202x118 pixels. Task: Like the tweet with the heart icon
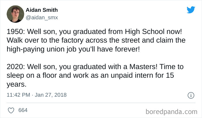[x=11, y=110]
